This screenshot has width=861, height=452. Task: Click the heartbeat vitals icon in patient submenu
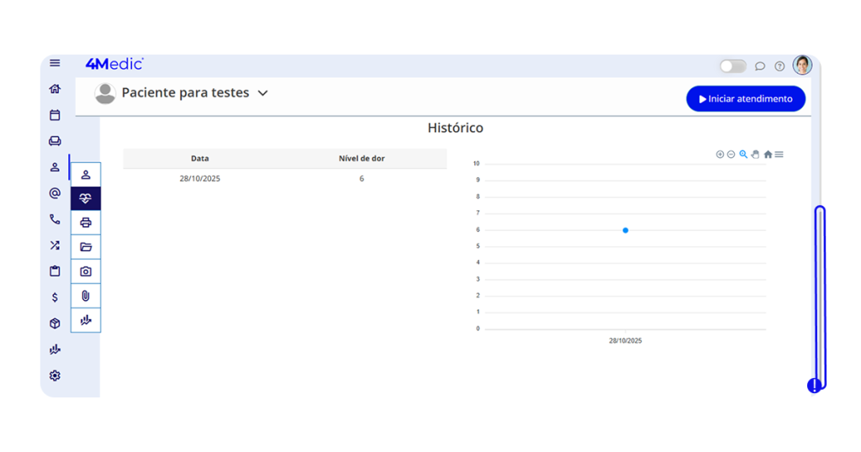coord(86,198)
